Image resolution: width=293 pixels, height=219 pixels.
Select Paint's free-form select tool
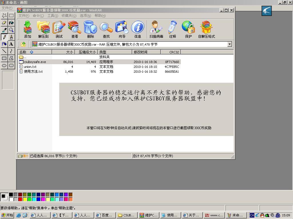tap(4, 15)
